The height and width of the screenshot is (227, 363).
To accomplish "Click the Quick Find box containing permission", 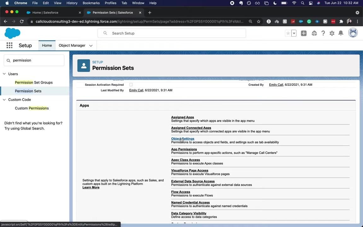I will [34, 60].
